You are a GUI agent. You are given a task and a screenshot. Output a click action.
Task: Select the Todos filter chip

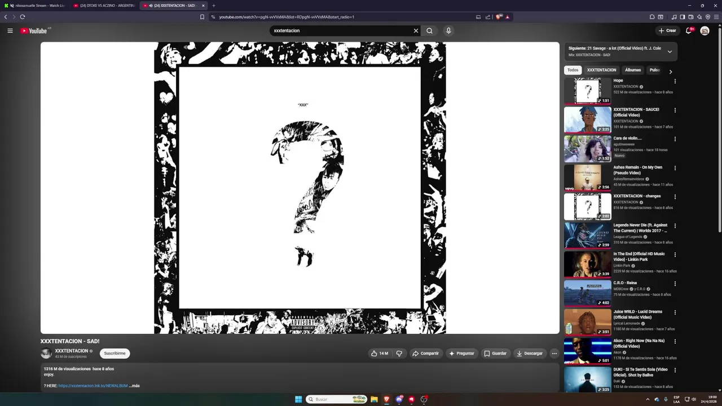pos(573,70)
